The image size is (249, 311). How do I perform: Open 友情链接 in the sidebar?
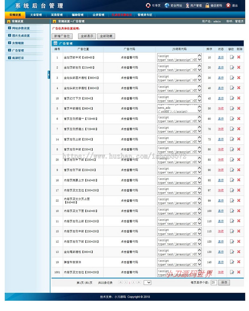(x=18, y=43)
